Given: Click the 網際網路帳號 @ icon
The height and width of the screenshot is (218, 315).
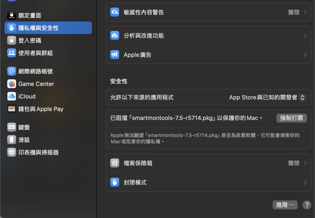Looking at the screenshot, I should coord(12,71).
